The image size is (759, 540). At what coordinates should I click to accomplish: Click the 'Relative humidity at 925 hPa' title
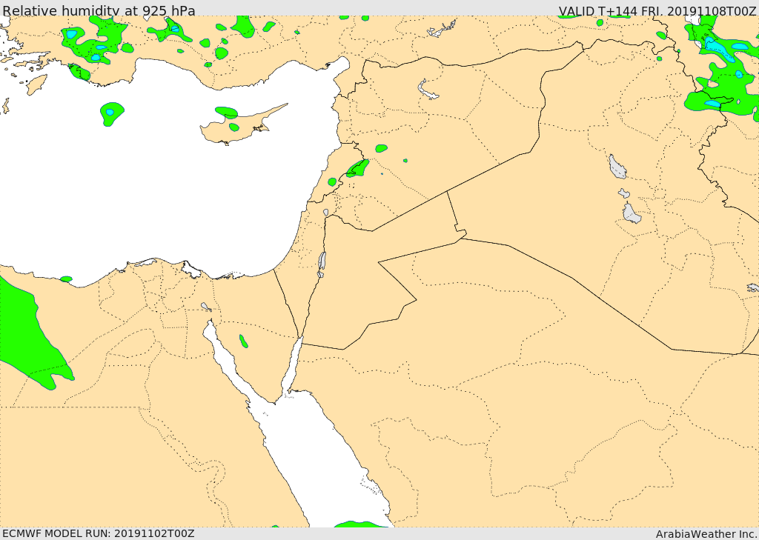99,10
